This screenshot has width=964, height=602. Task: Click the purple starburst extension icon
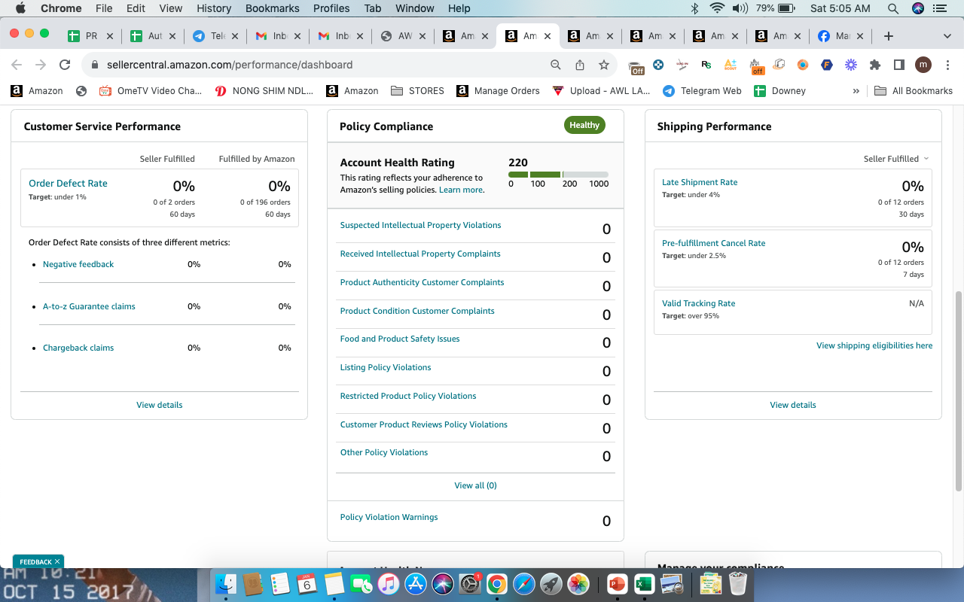851,65
